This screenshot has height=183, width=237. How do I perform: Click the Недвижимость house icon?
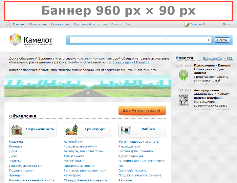click(17, 129)
